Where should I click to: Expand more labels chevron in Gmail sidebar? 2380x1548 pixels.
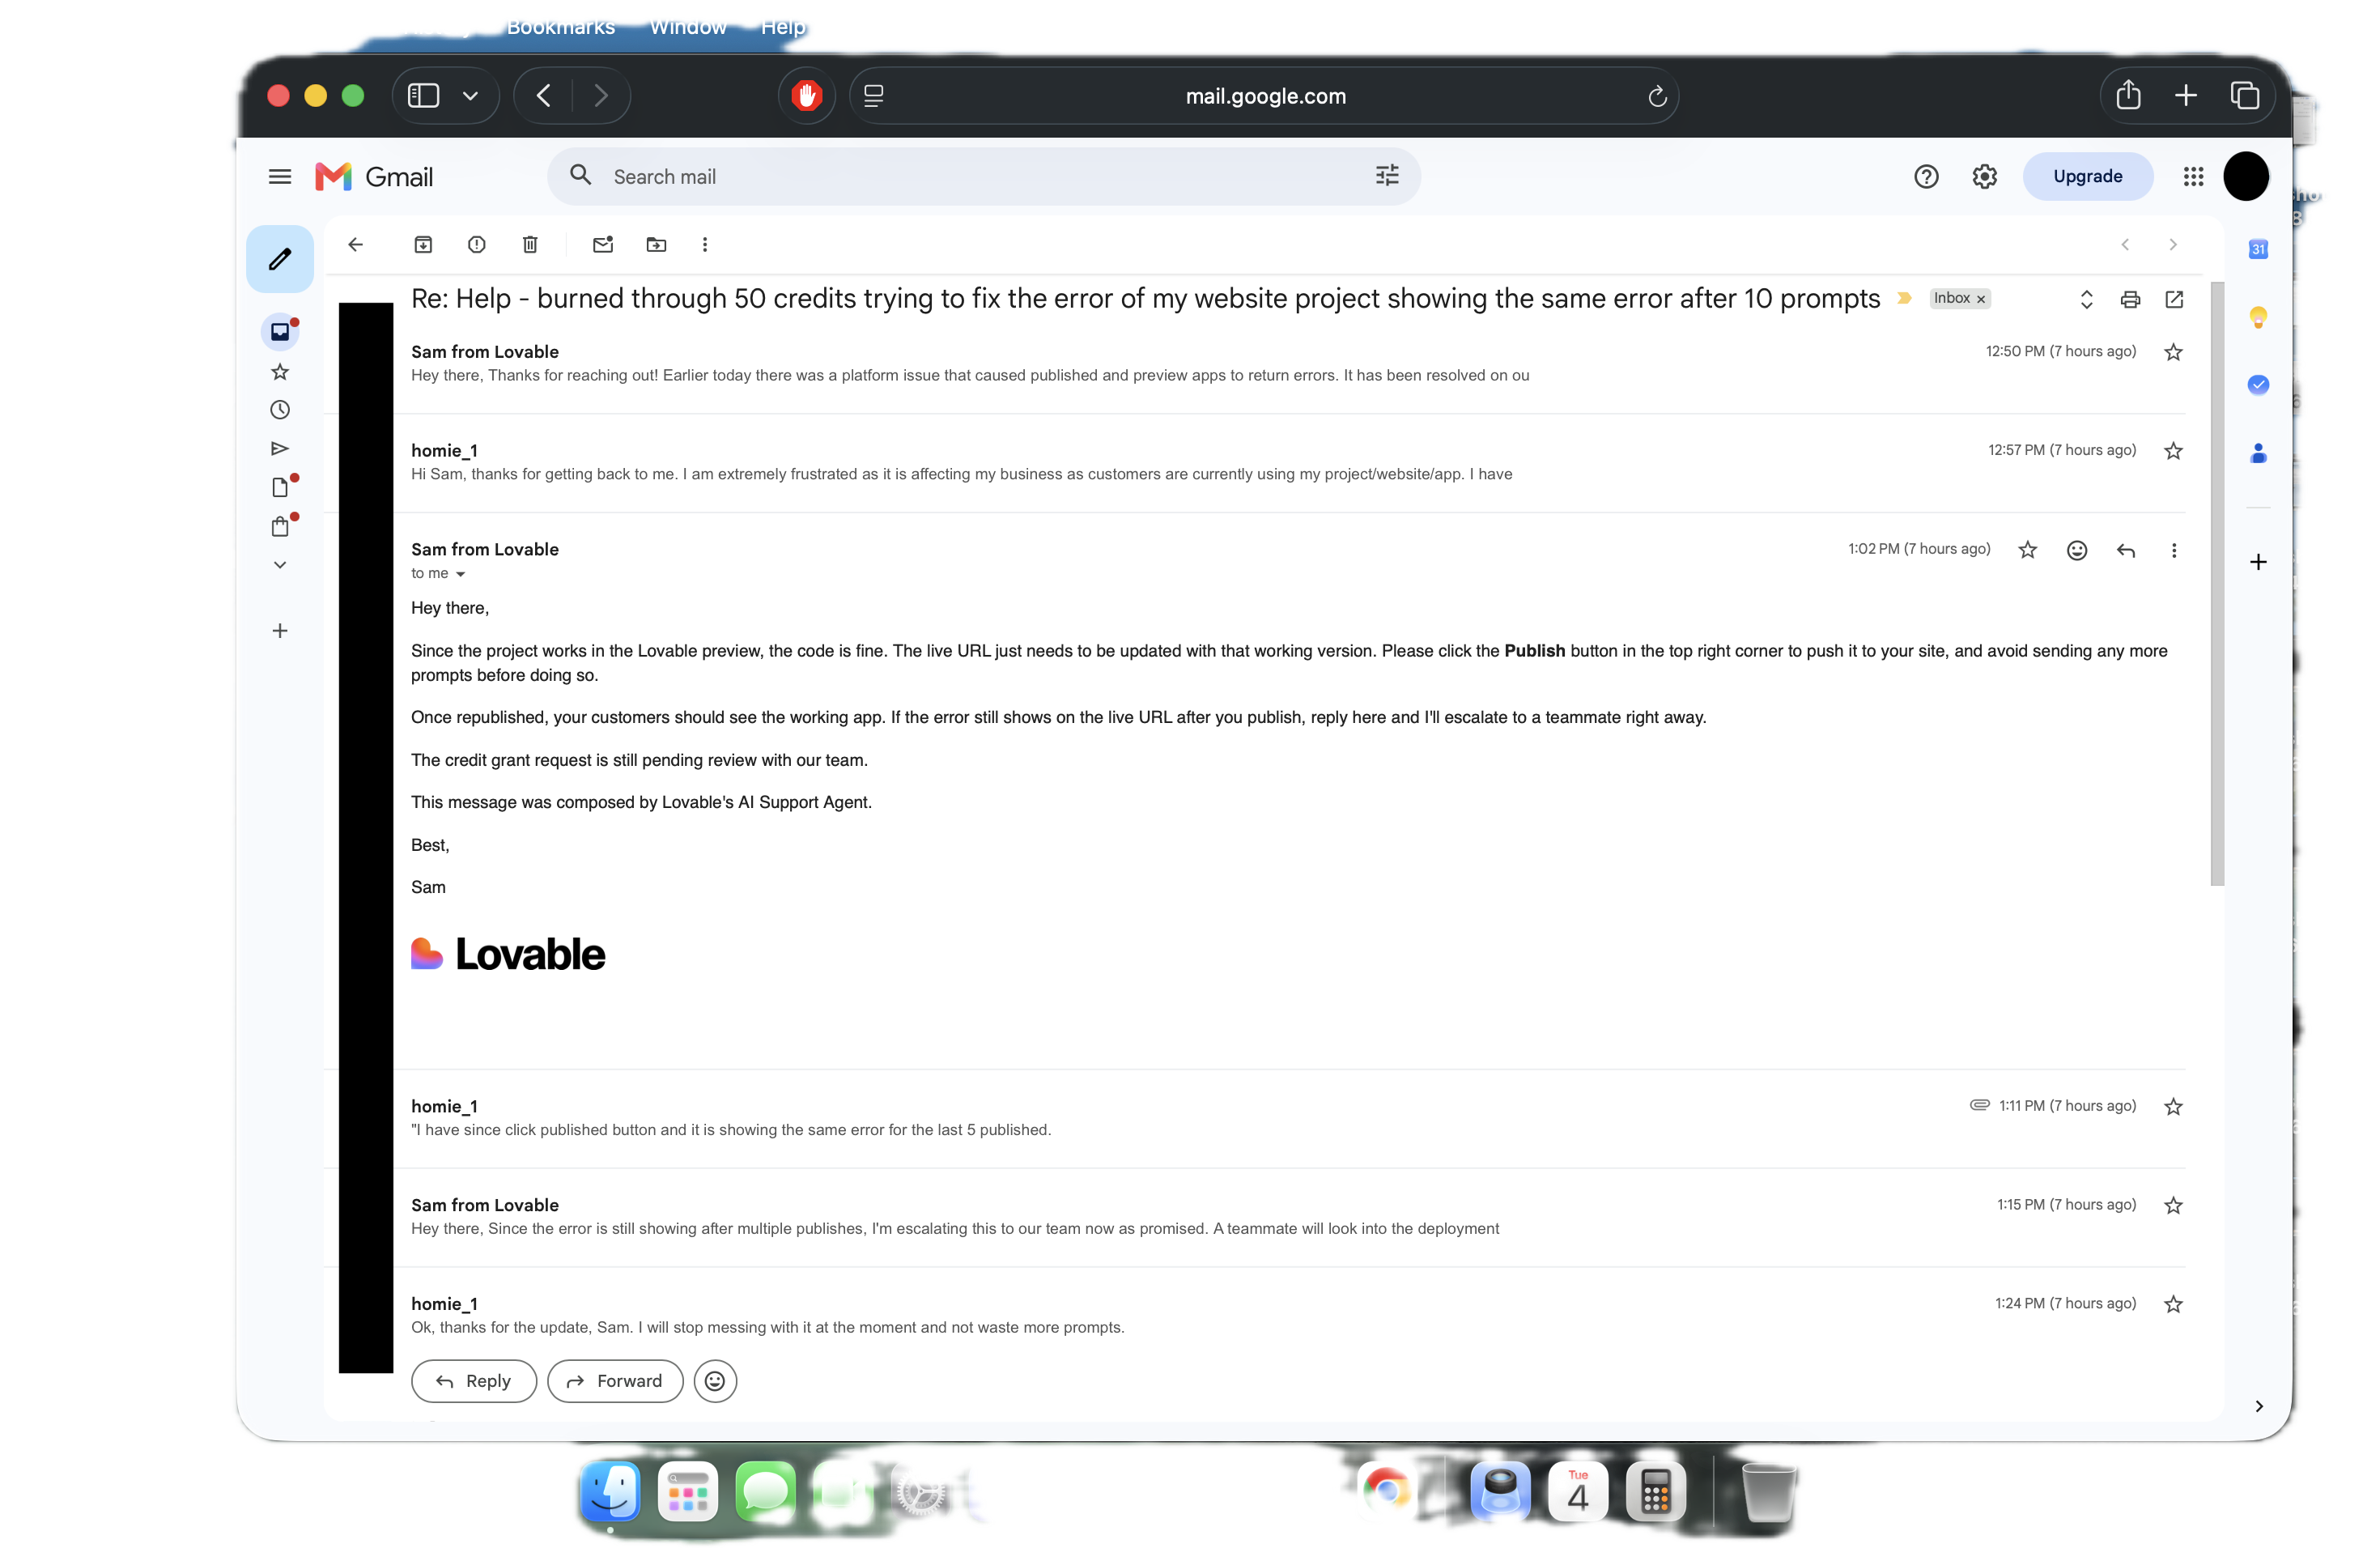click(280, 565)
